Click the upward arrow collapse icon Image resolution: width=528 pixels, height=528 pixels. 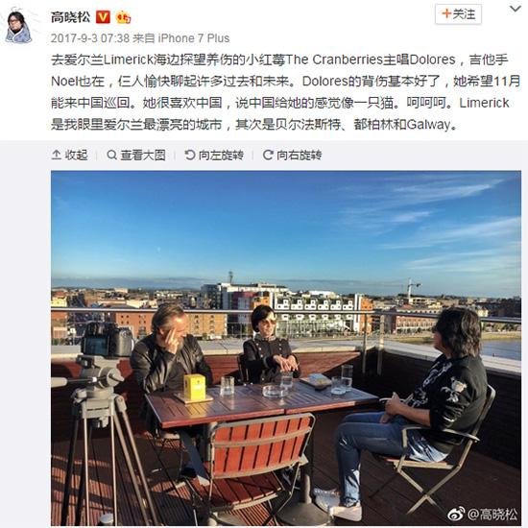57,155
